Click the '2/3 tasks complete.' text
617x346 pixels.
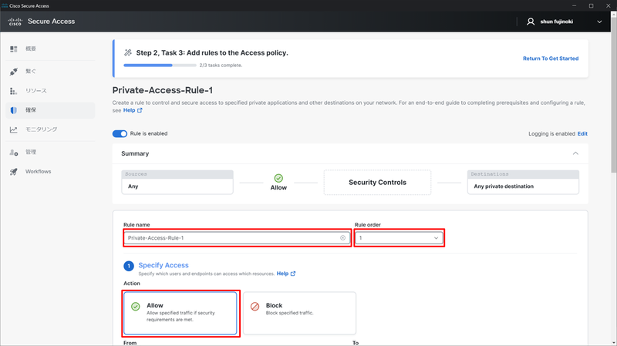pos(221,66)
